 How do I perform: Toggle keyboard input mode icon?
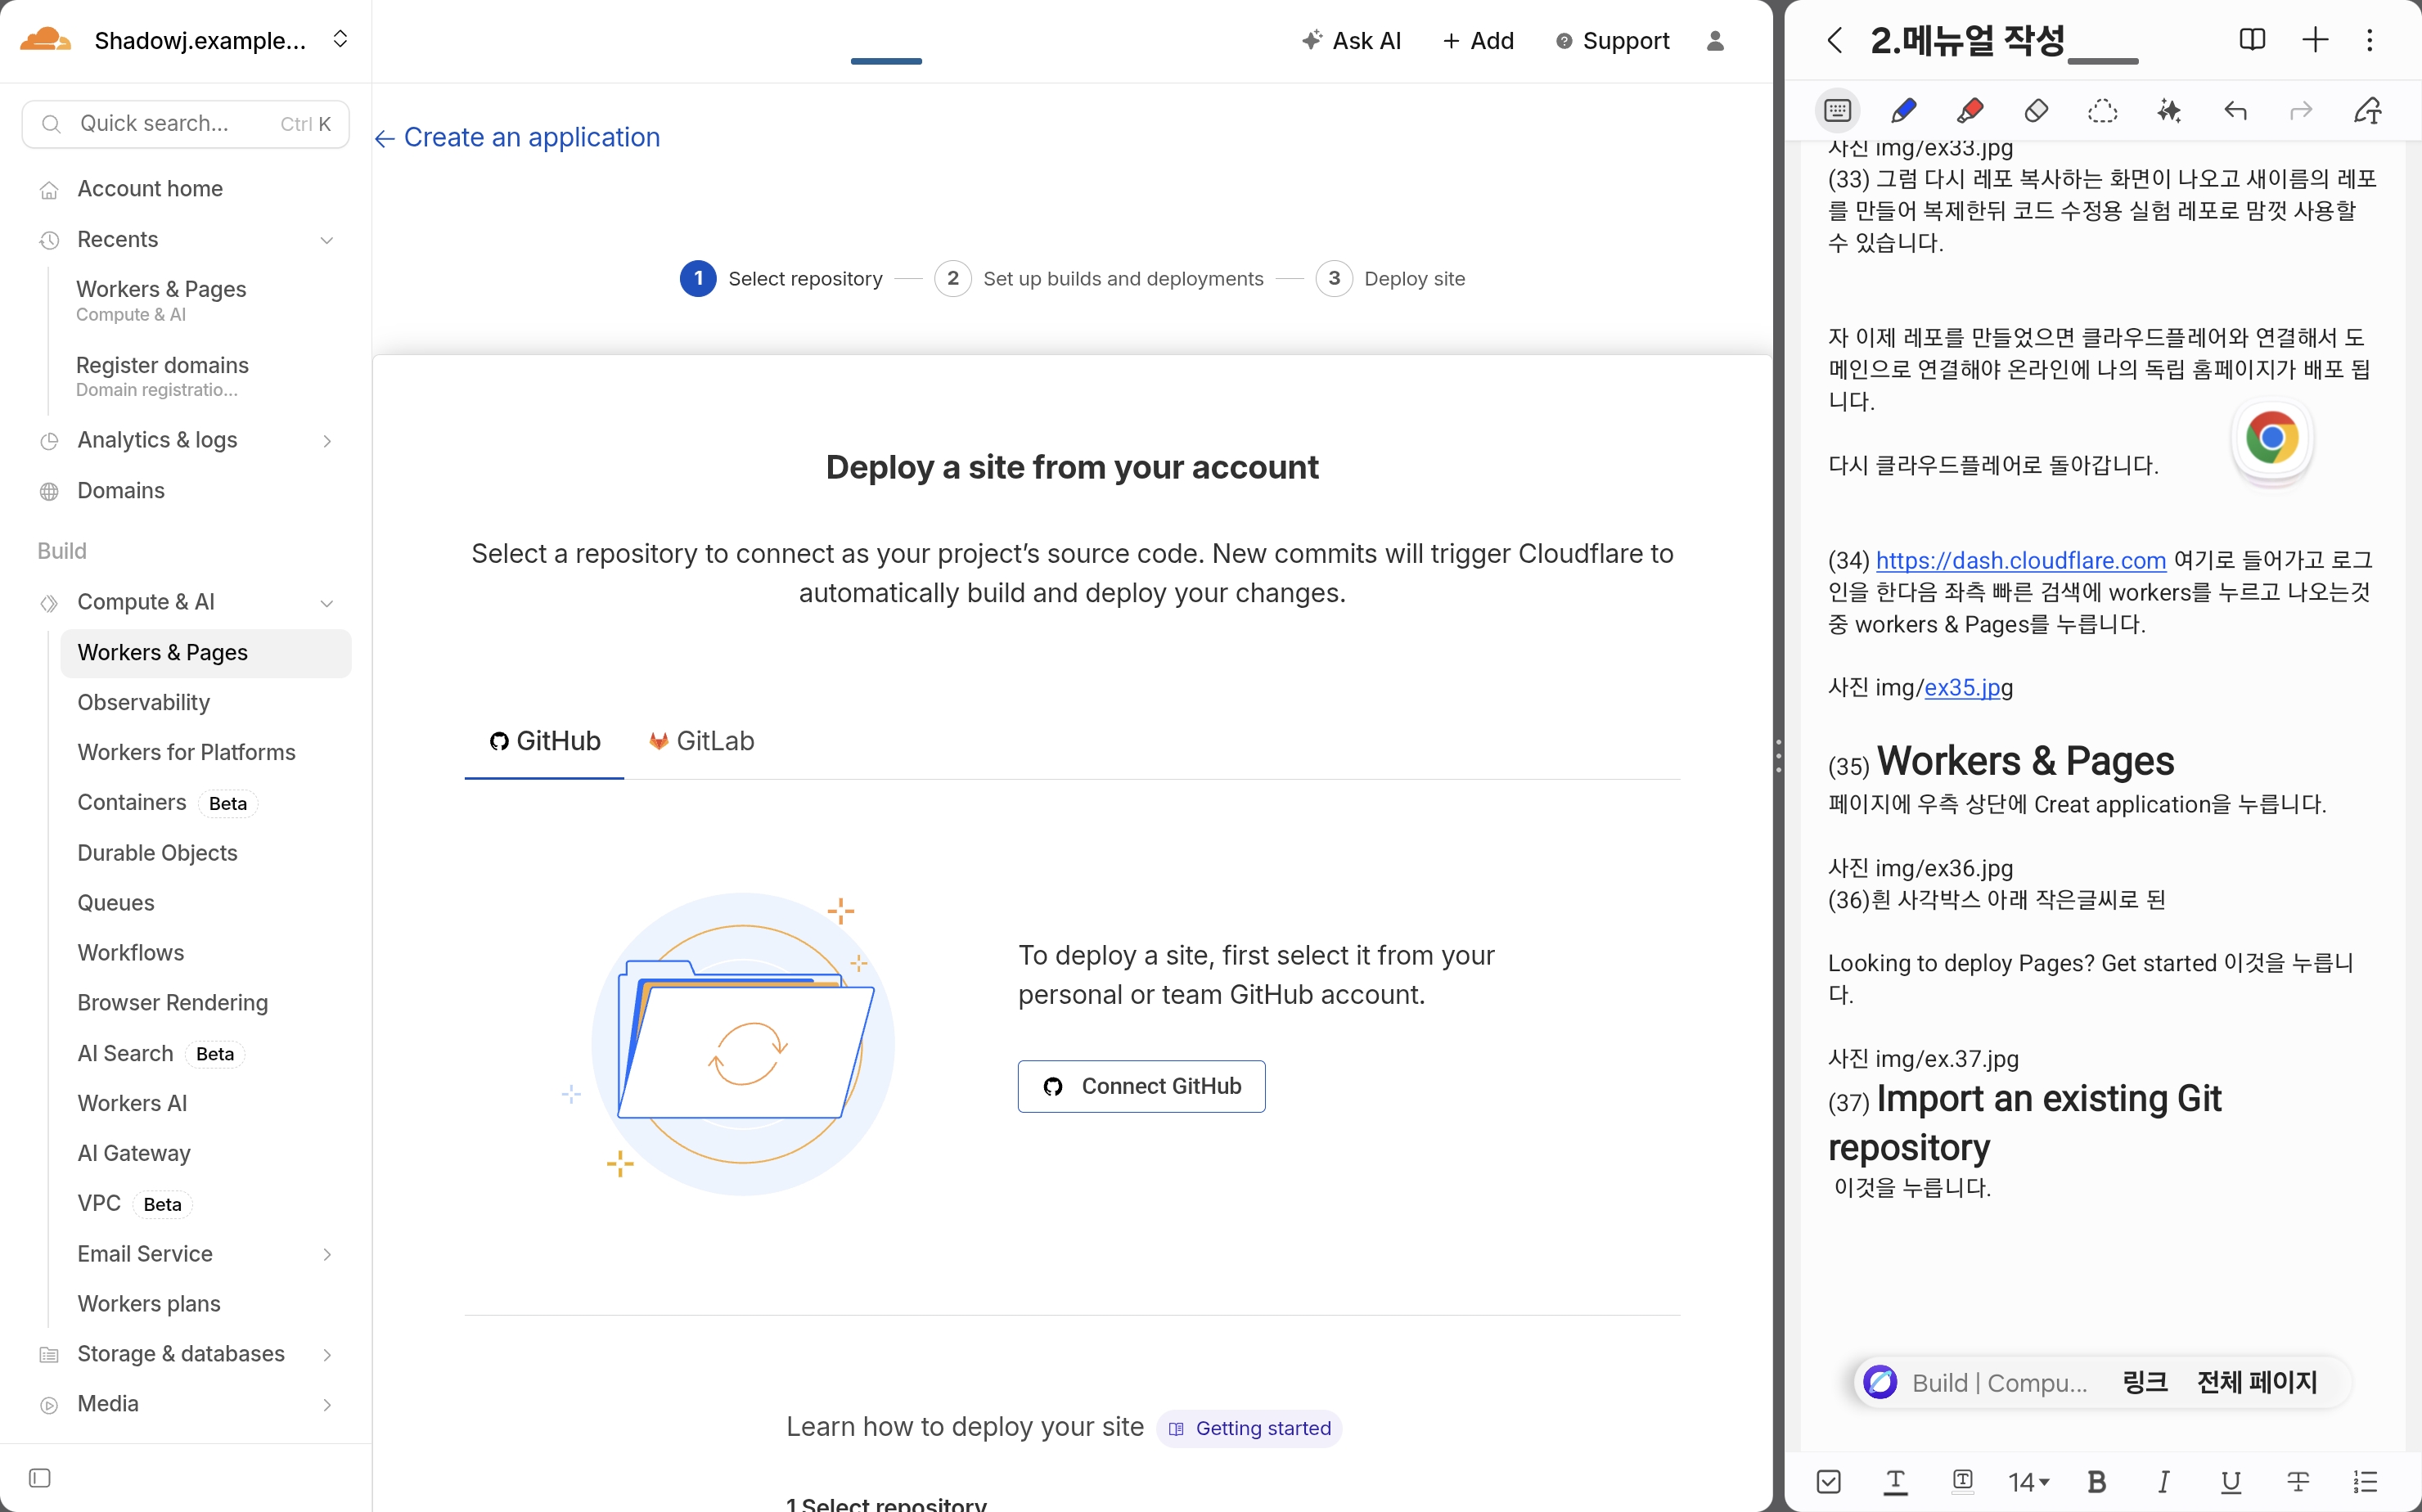tap(1837, 110)
